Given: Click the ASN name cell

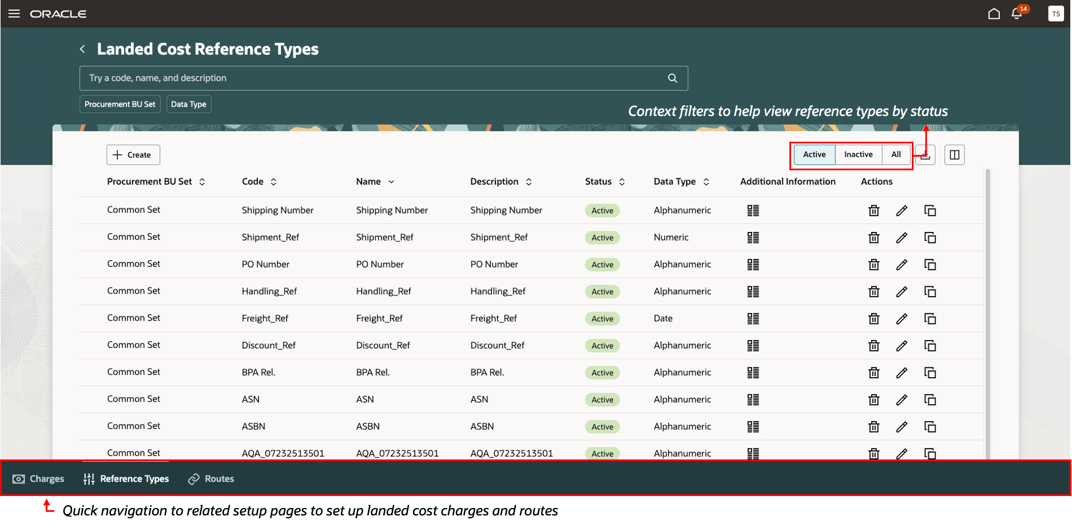Looking at the screenshot, I should click(x=365, y=399).
